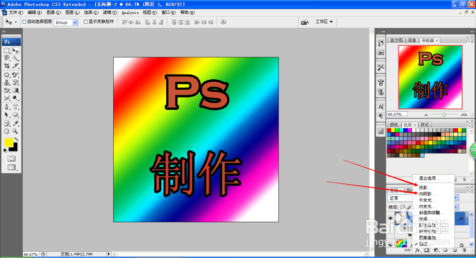Viewport: 476px width, 258px height.
Task: Select the Dodge tool
Action: pyautogui.click(x=16, y=98)
